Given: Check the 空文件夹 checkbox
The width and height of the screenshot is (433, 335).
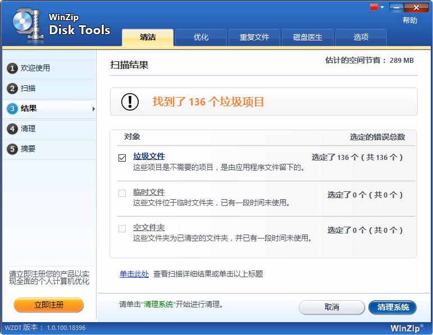Looking at the screenshot, I should [x=122, y=228].
